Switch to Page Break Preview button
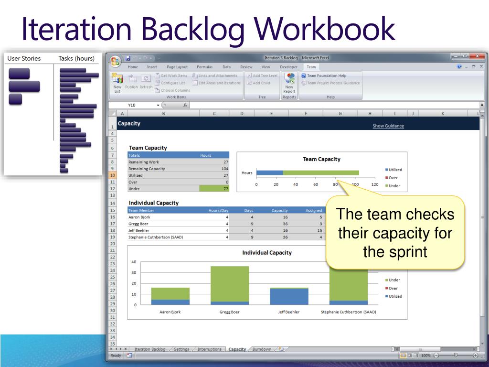The image size is (489, 367). pyautogui.click(x=415, y=355)
